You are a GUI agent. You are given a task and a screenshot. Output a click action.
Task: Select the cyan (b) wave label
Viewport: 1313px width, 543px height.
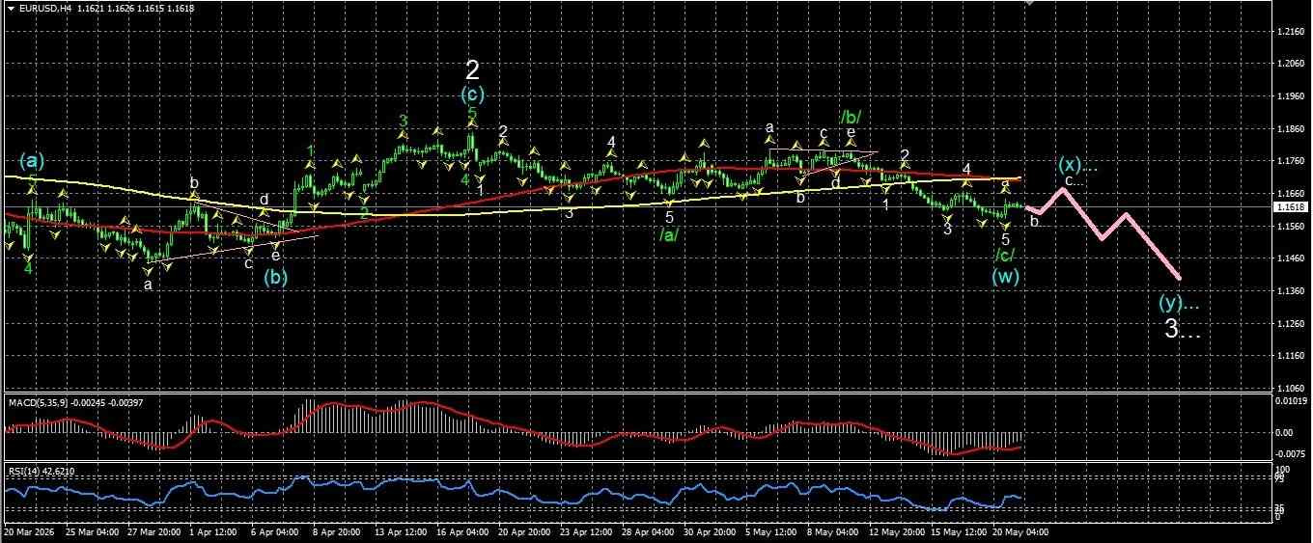click(277, 278)
